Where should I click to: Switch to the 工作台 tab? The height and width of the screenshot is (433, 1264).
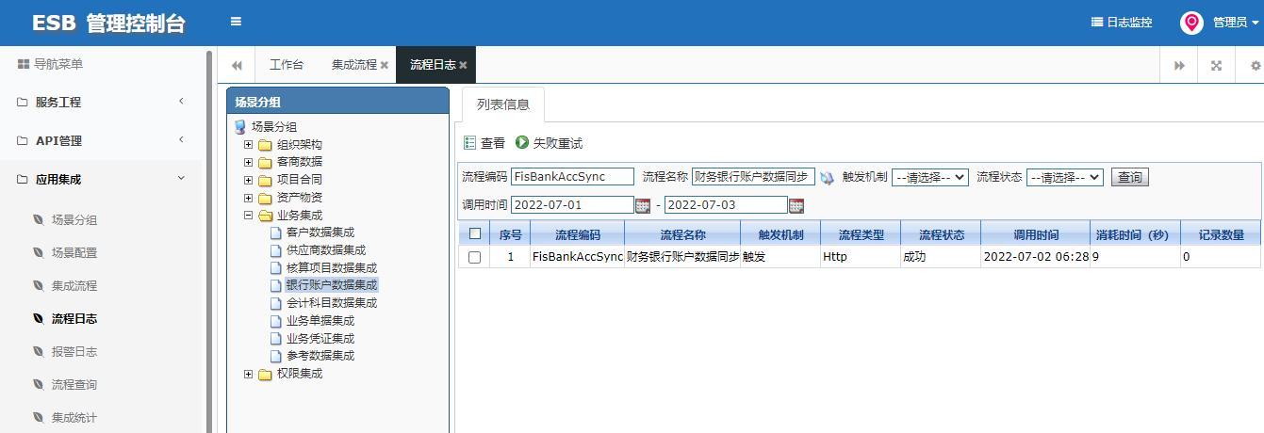[287, 65]
